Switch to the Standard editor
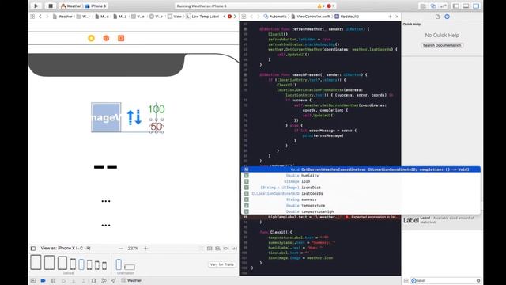506x285 pixels. click(x=423, y=6)
